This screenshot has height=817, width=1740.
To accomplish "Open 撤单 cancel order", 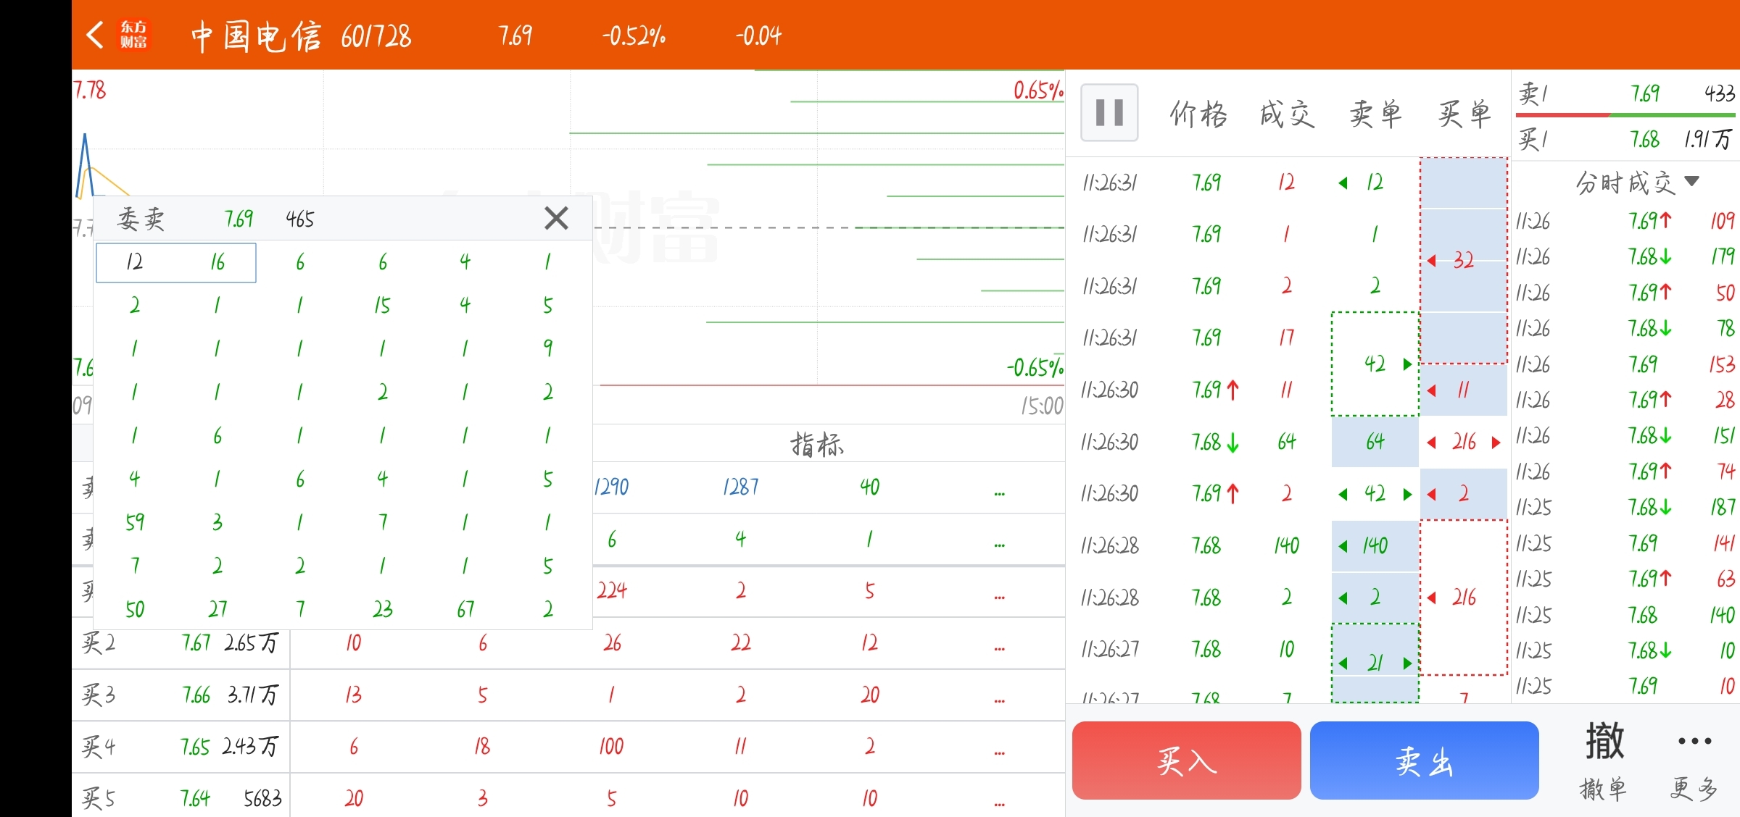I will coord(1604,761).
